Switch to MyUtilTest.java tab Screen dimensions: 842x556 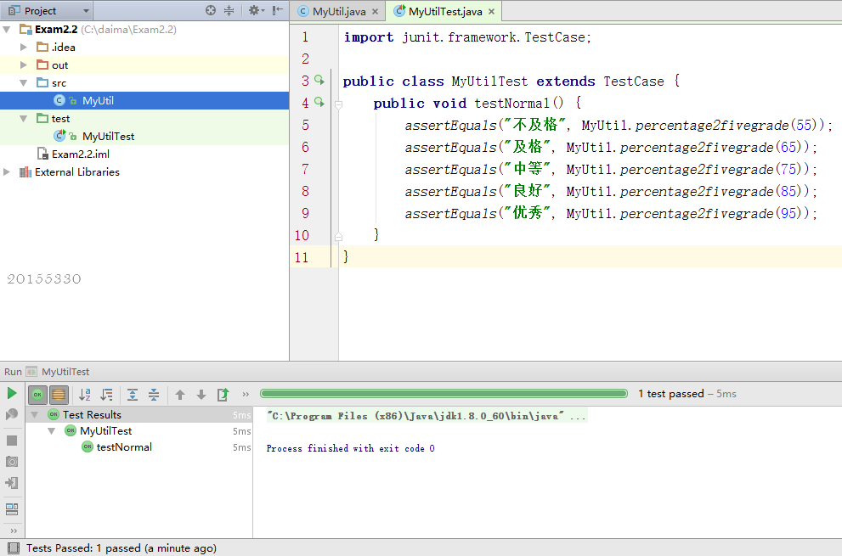pos(445,11)
